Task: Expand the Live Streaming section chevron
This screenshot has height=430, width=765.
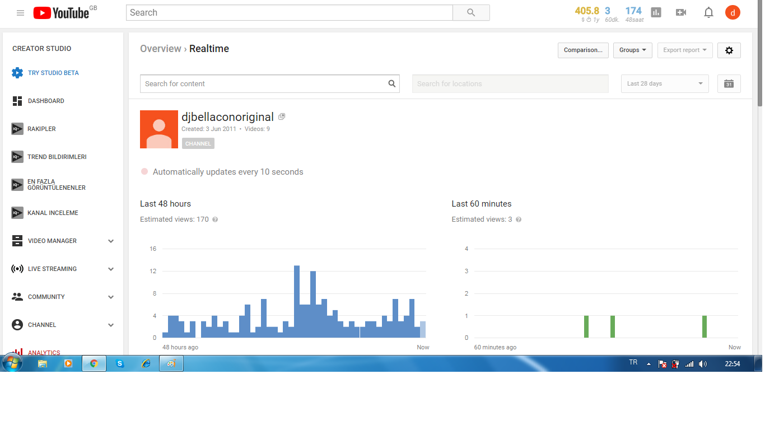Action: coord(111,269)
